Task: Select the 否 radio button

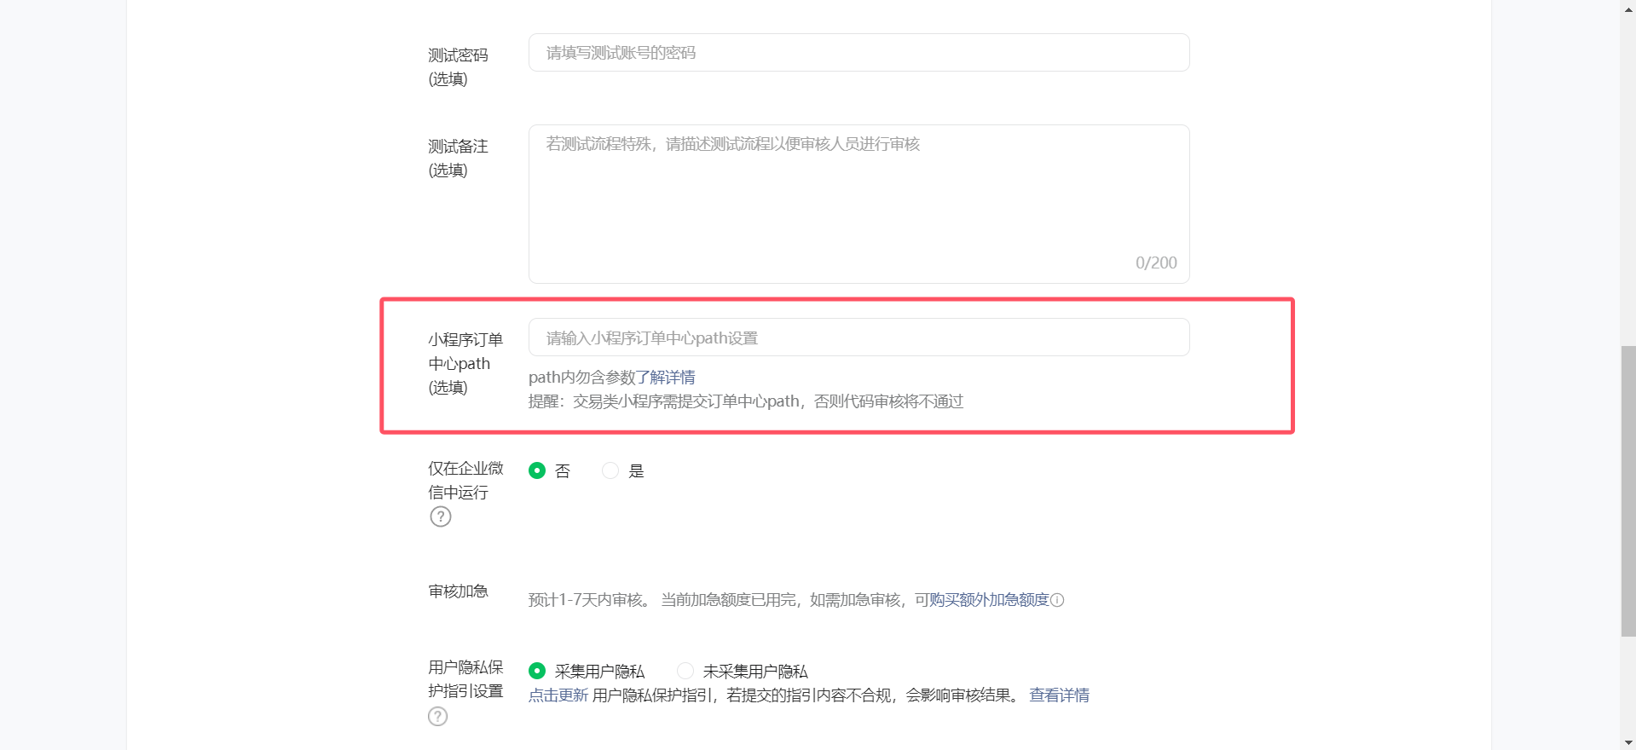Action: point(537,470)
